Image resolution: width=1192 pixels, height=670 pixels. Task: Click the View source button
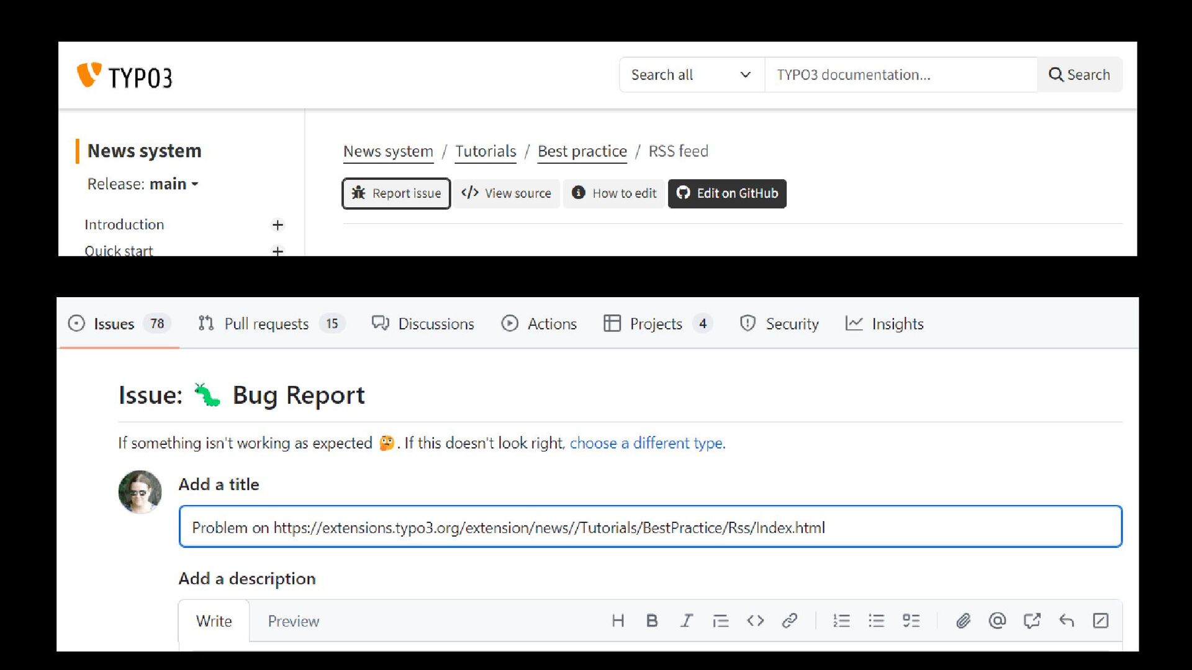click(x=506, y=194)
